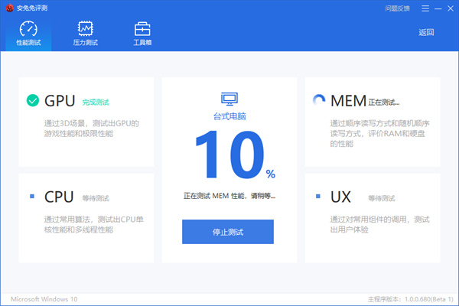Close the AnTuTu benchmark window
This screenshot has width=459, height=306.
coord(449,8)
